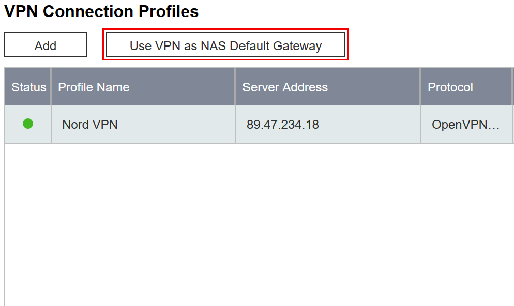Select the Nord VPN profile name
The image size is (514, 306).
point(89,125)
